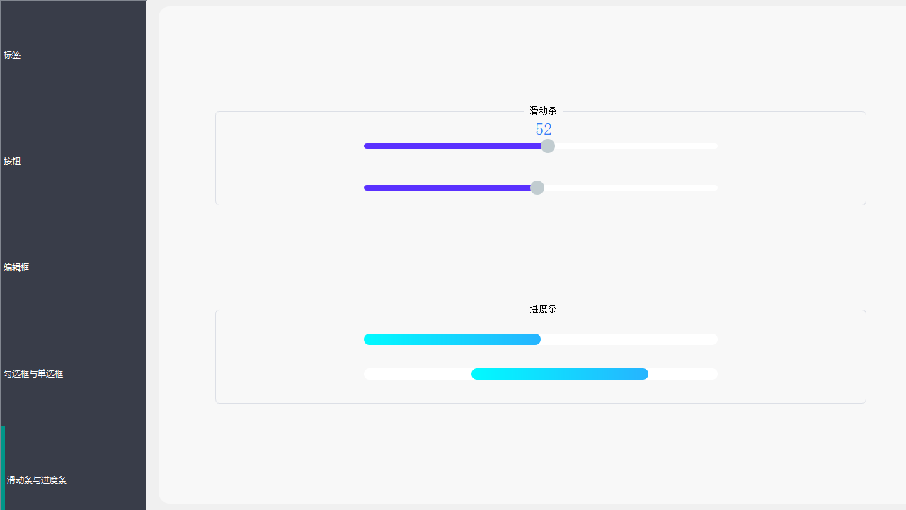Click the teal active indicator beside 滑动条与进度条
This screenshot has height=510, width=906.
3,468
